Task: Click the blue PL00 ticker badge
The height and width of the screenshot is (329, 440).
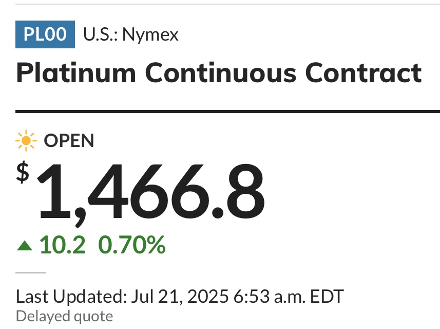Action: tap(45, 34)
